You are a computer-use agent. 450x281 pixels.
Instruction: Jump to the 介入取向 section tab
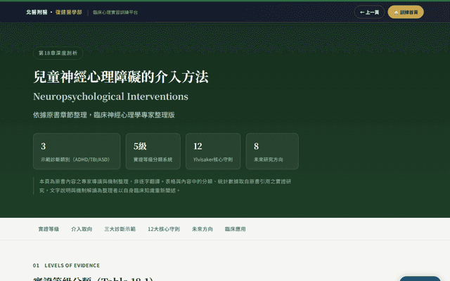point(82,229)
